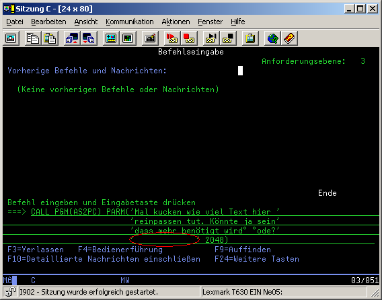Click the Copy toolbar icon

33,38
